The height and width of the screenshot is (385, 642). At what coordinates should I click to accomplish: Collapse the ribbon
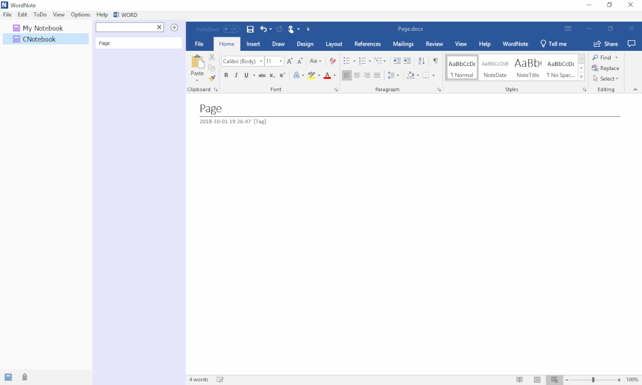coord(635,89)
